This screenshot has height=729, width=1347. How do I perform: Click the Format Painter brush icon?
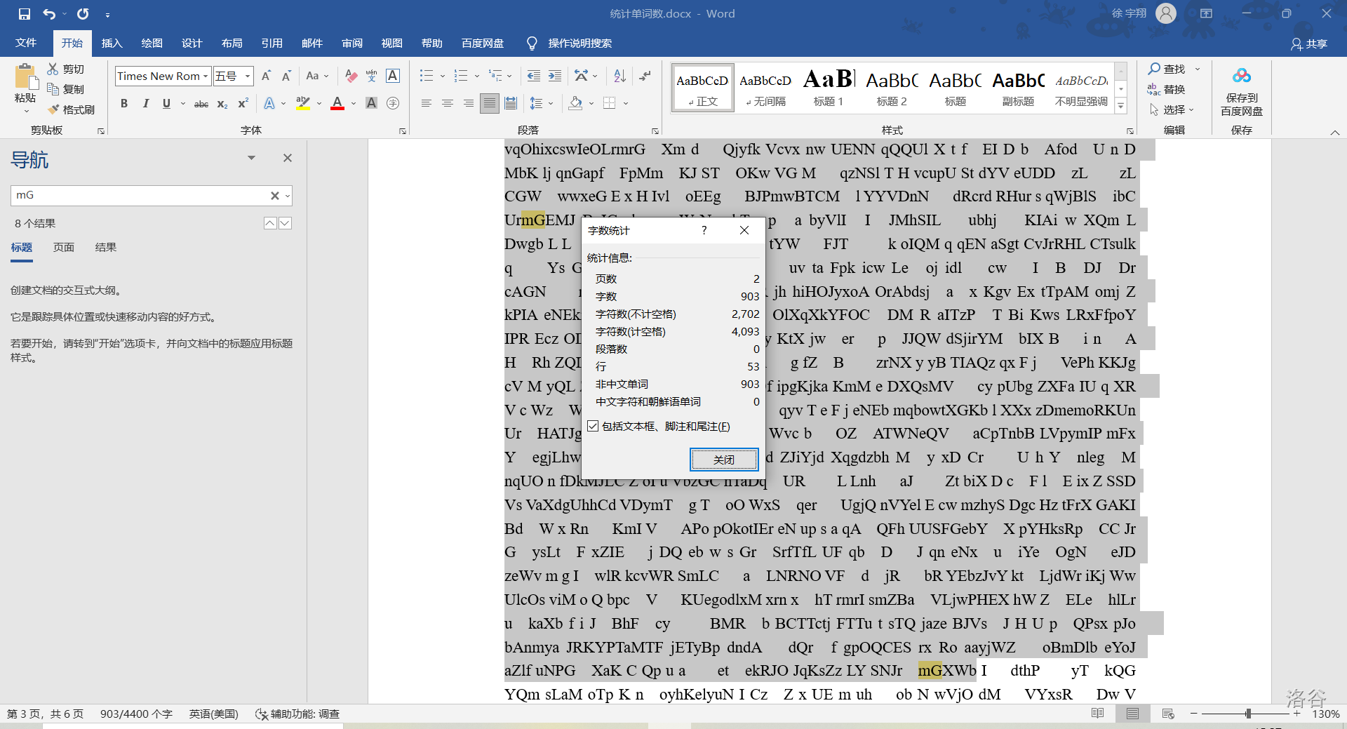(53, 109)
